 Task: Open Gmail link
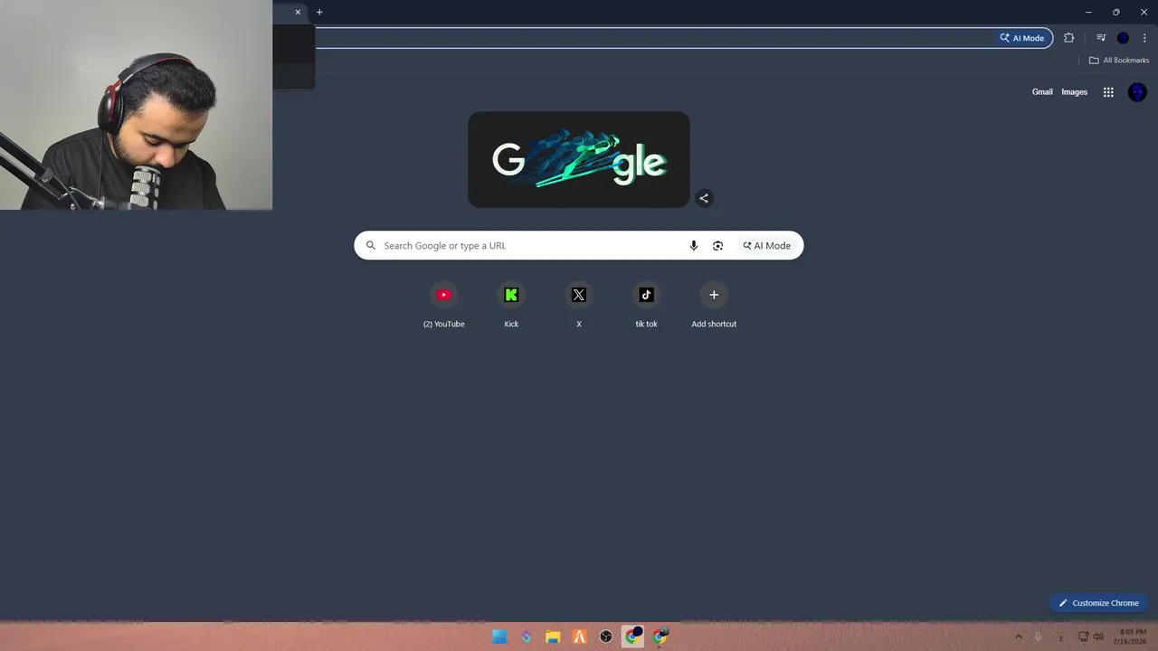(x=1042, y=92)
